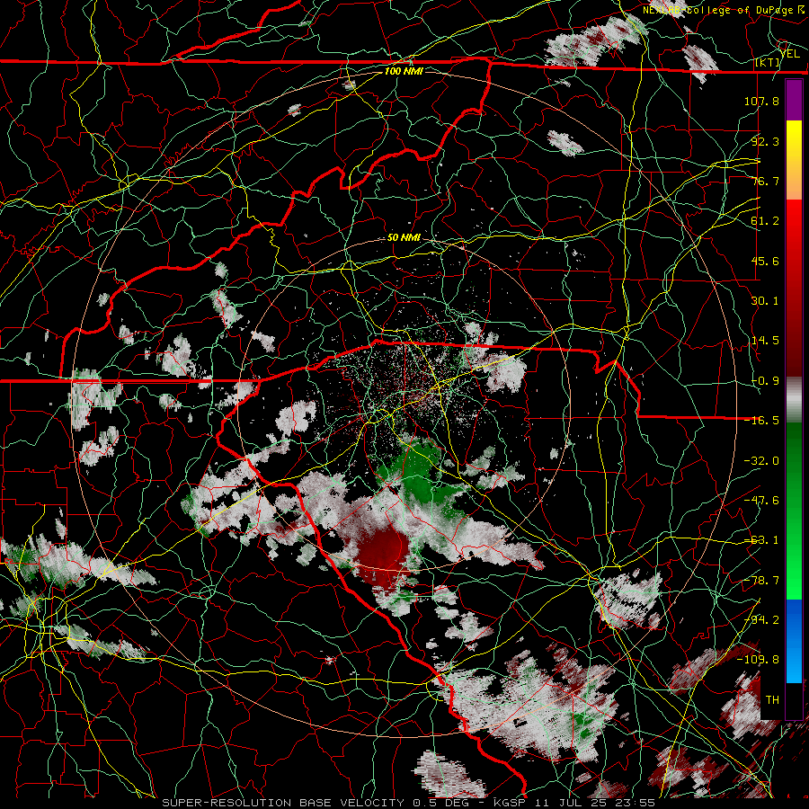This screenshot has width=809, height=809.
Task: Click the -94.2 velocity scale value
Action: [761, 620]
